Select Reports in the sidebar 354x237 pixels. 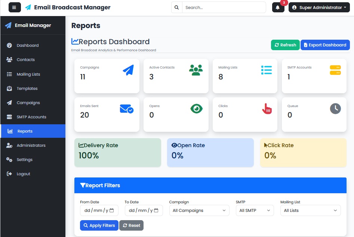33,131
